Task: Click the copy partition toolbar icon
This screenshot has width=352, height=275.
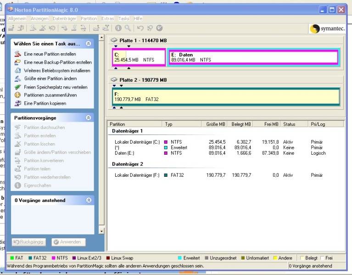Action: pyautogui.click(x=21, y=28)
